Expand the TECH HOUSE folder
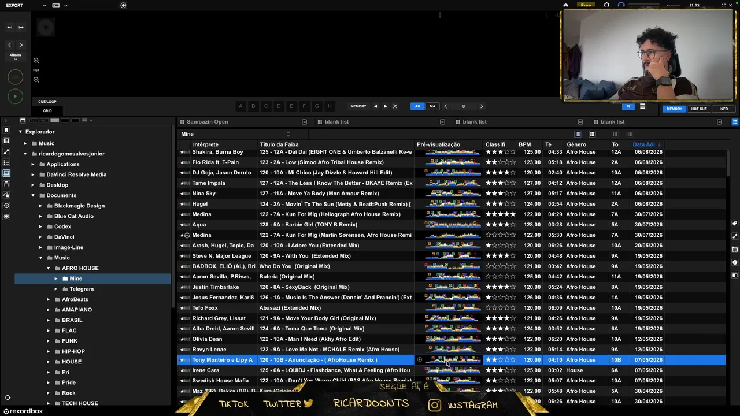 [49, 403]
